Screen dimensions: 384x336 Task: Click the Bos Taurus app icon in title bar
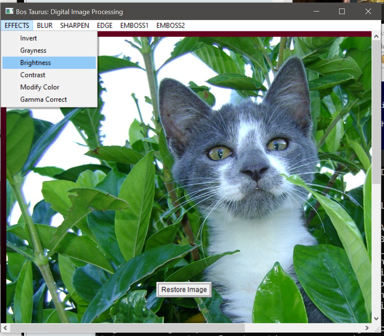pyautogui.click(x=9, y=12)
